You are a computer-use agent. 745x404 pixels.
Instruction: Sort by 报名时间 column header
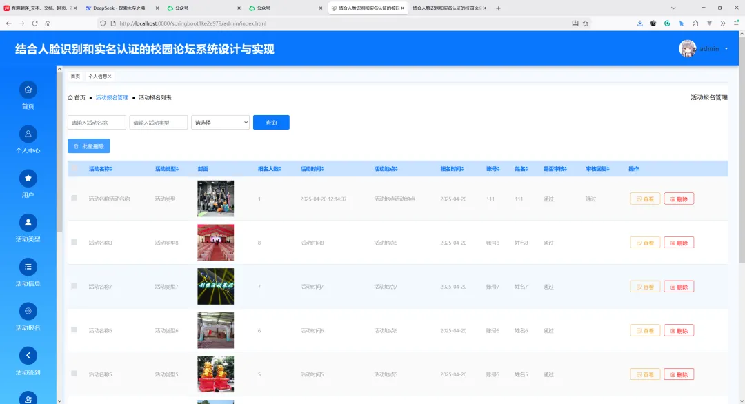pos(453,169)
